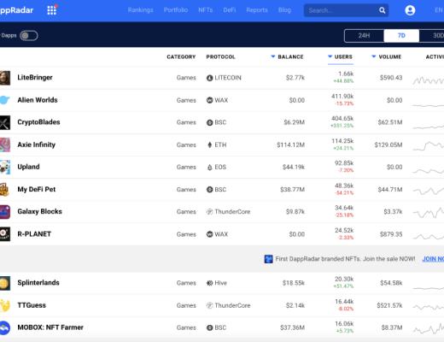This screenshot has height=342, width=444.
Task: Open the CryptoBlades dapp link
Action: pos(38,122)
